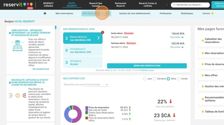This screenshot has height=125, width=224.
Task: Select the Annulation(s) ces dernières 24h card
Action: [83, 50]
